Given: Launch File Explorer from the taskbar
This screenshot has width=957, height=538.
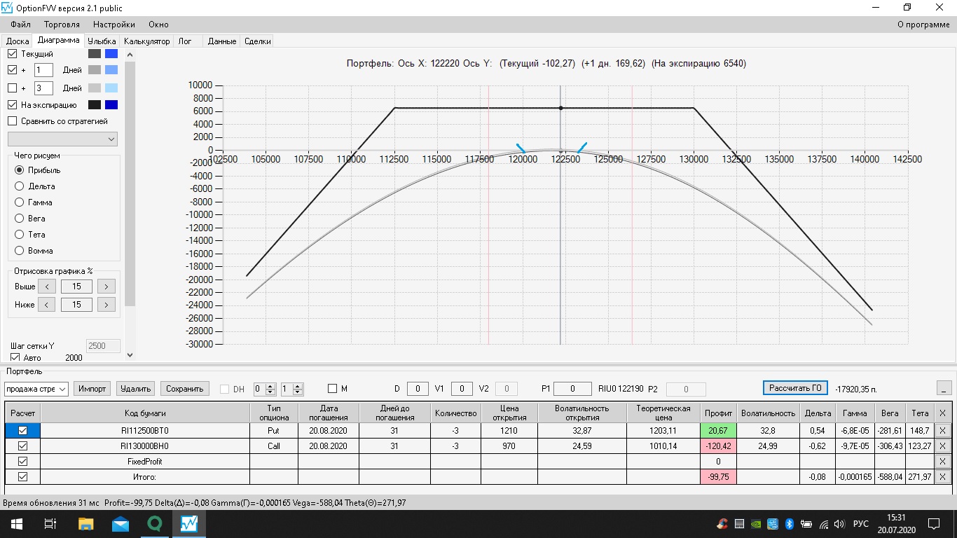Looking at the screenshot, I should (x=85, y=523).
